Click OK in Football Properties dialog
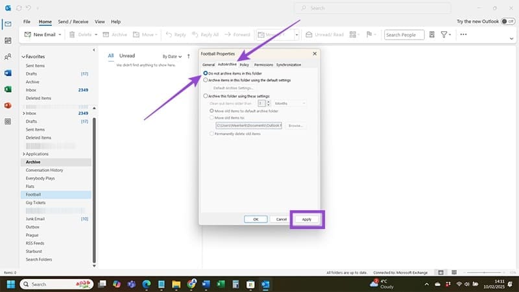The width and height of the screenshot is (519, 292). pos(256,219)
